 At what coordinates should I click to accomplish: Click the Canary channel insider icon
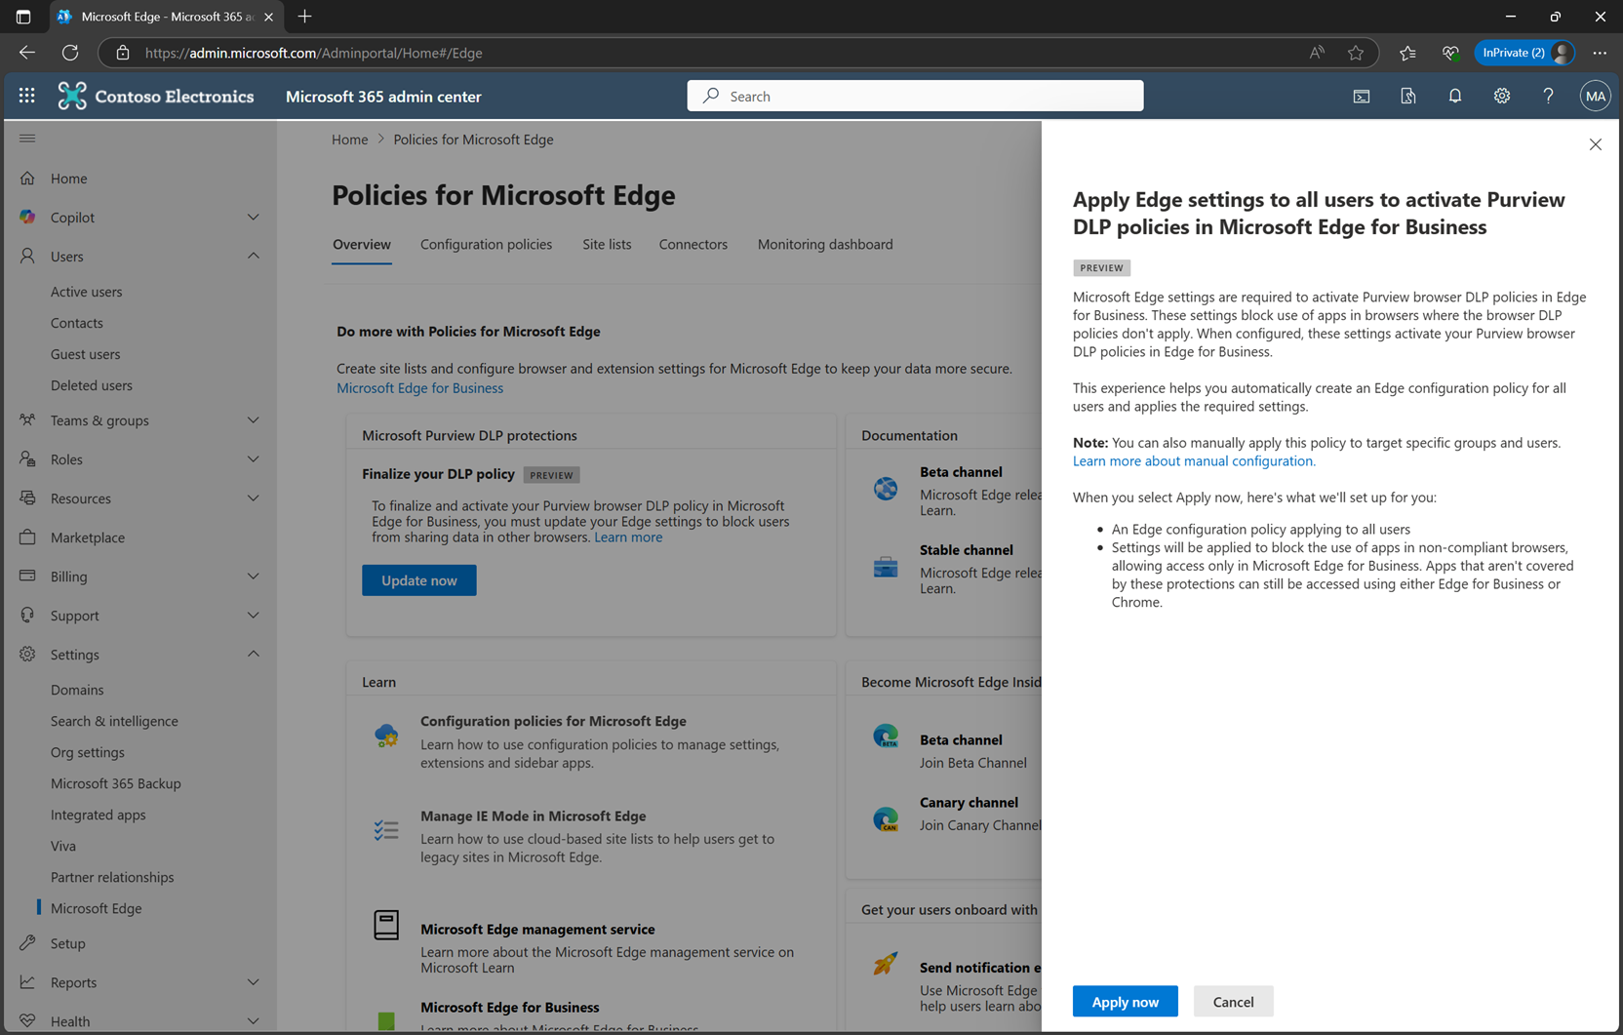(885, 818)
